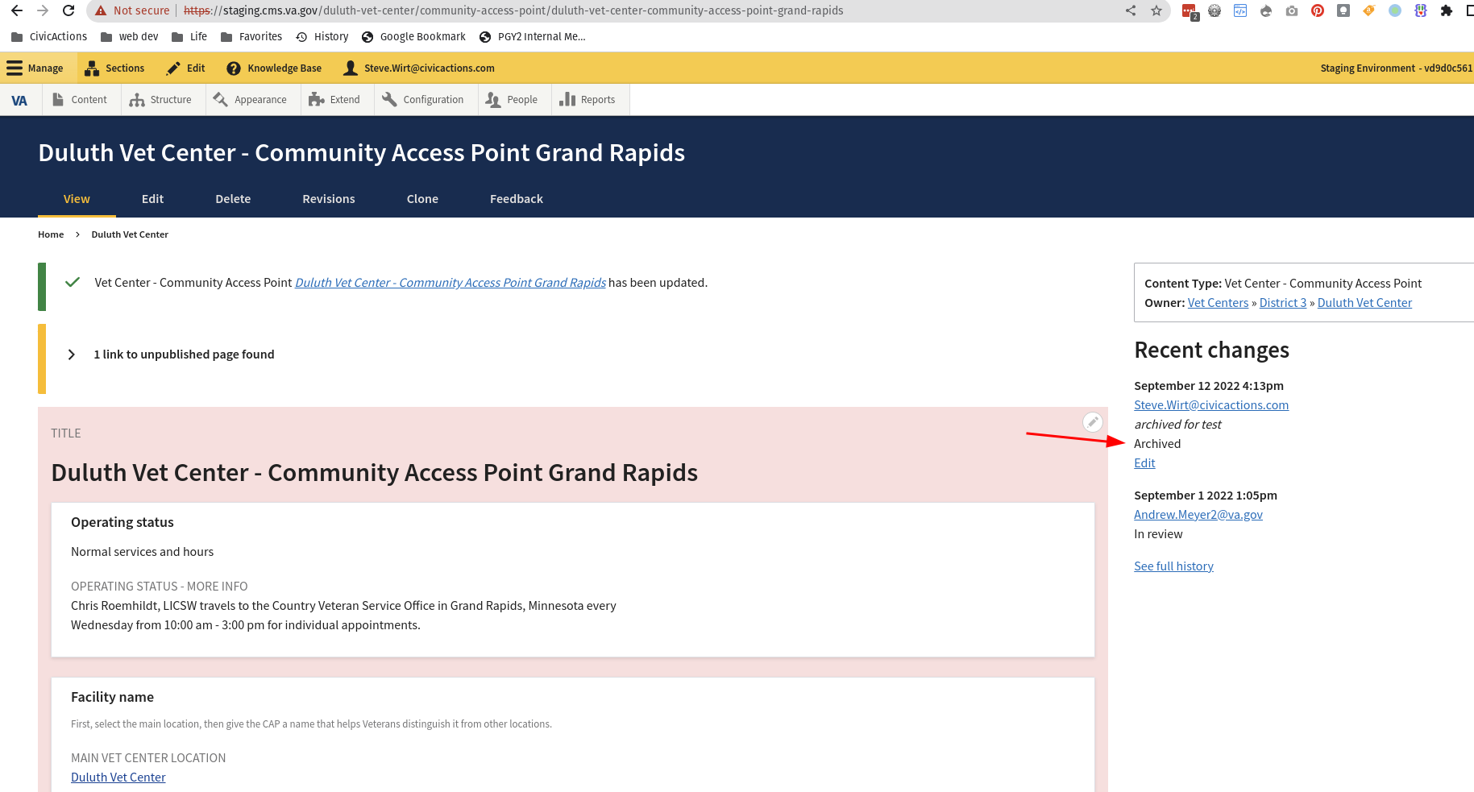Click the VA logo in admin toolbar
Image resolution: width=1474 pixels, height=792 pixels.
[19, 100]
